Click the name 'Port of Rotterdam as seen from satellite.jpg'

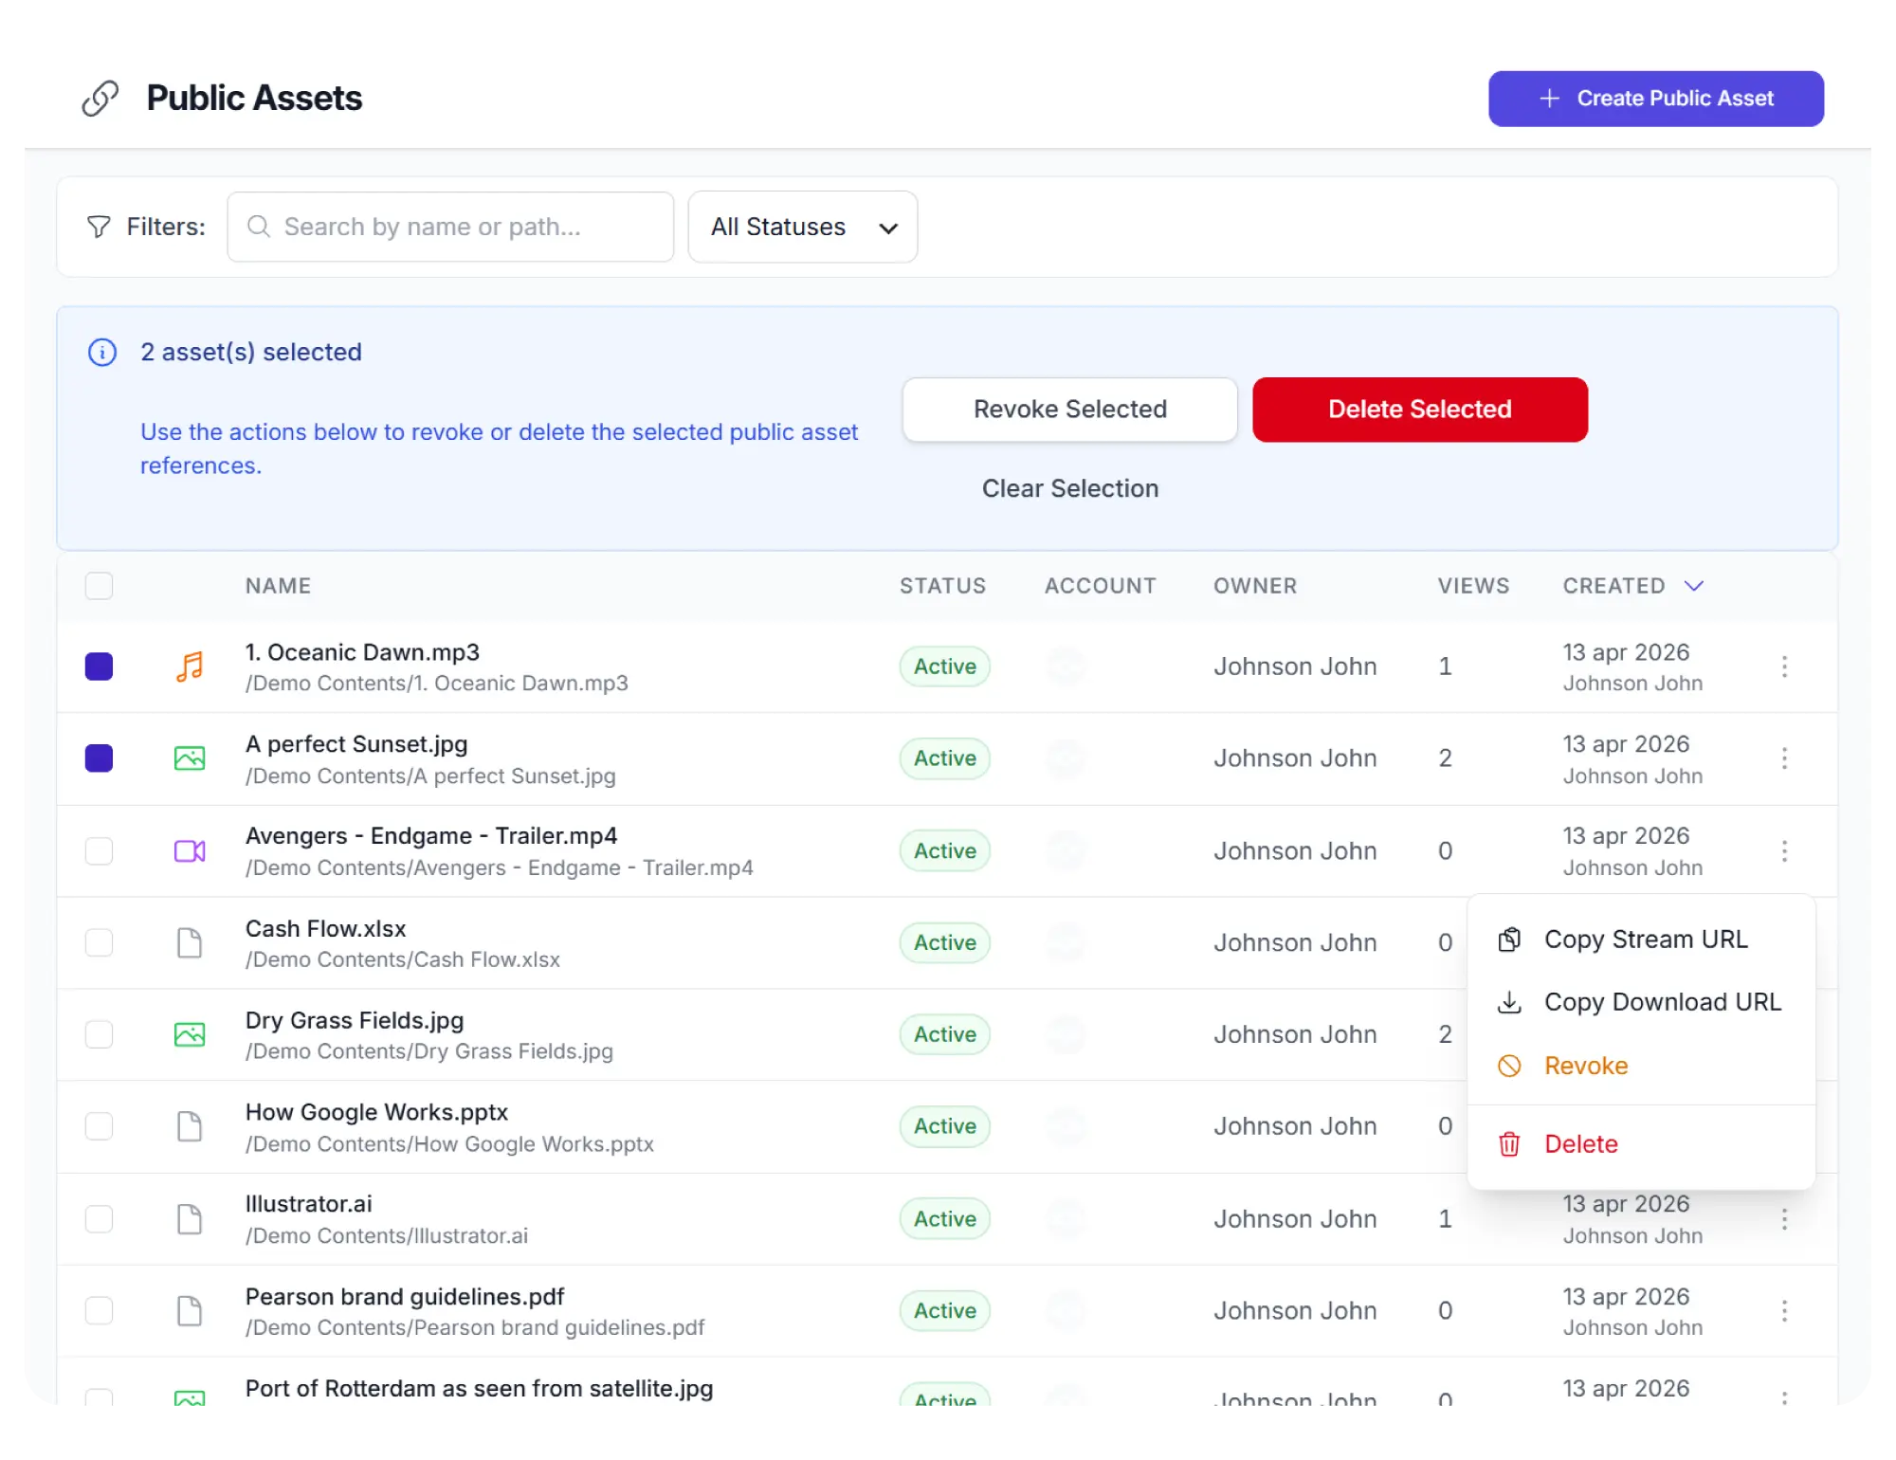[x=479, y=1389]
